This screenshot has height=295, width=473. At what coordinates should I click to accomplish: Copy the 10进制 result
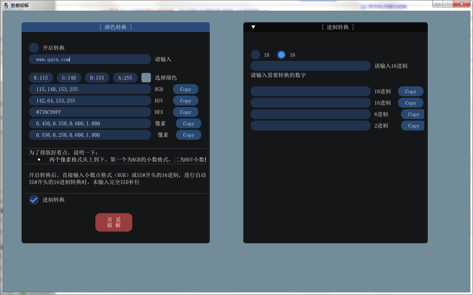click(411, 91)
